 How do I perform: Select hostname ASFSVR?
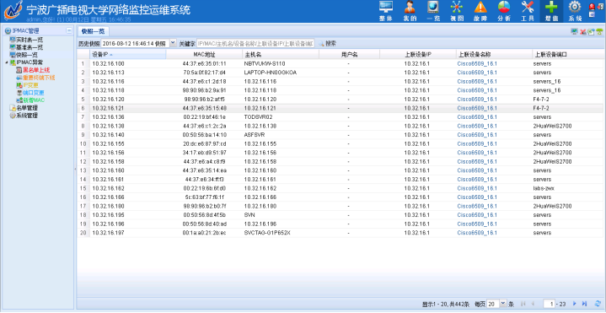tap(255, 135)
